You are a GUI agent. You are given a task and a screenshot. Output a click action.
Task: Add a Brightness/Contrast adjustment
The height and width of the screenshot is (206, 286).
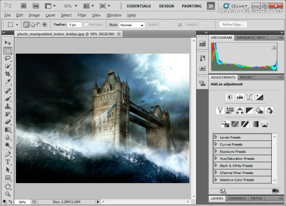click(230, 97)
